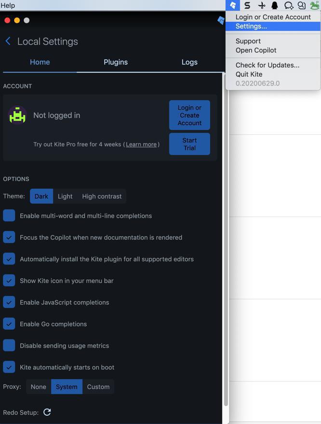Click the pixel alien account avatar

(x=17, y=115)
